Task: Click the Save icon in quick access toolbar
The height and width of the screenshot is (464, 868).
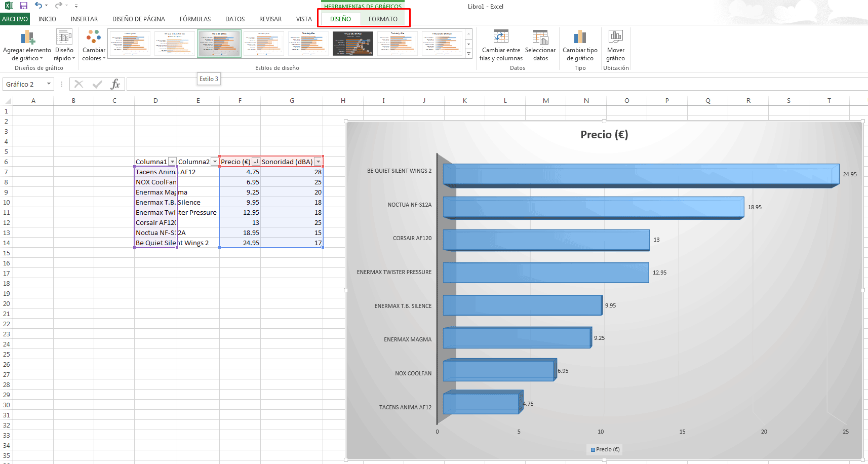Action: click(23, 6)
